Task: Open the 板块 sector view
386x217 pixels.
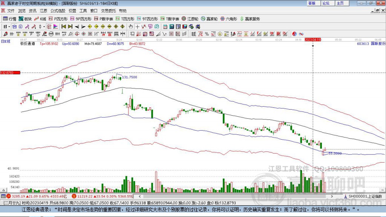Action: tap(25, 19)
